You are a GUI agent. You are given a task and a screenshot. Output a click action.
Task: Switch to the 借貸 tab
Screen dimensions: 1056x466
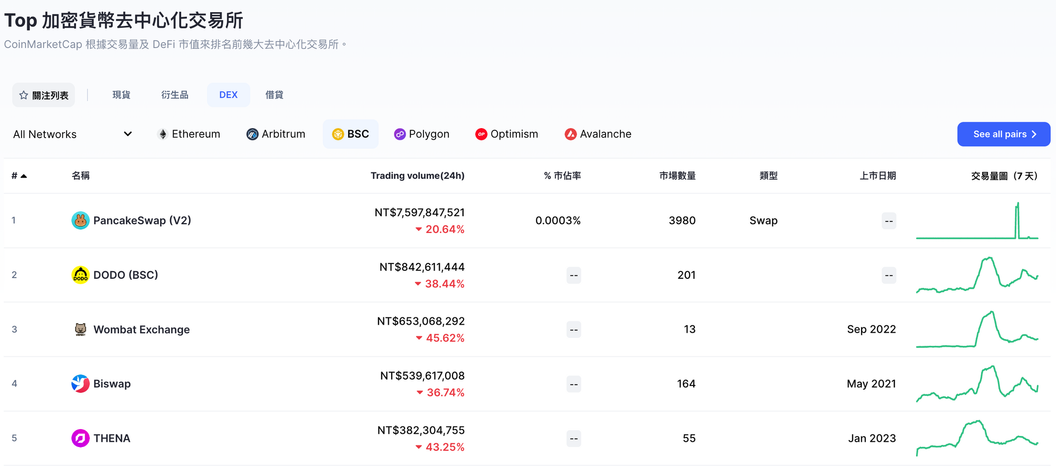coord(275,95)
